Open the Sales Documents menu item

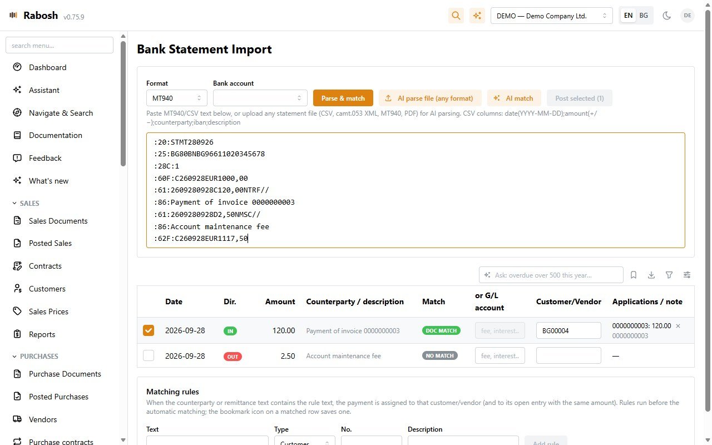58,221
